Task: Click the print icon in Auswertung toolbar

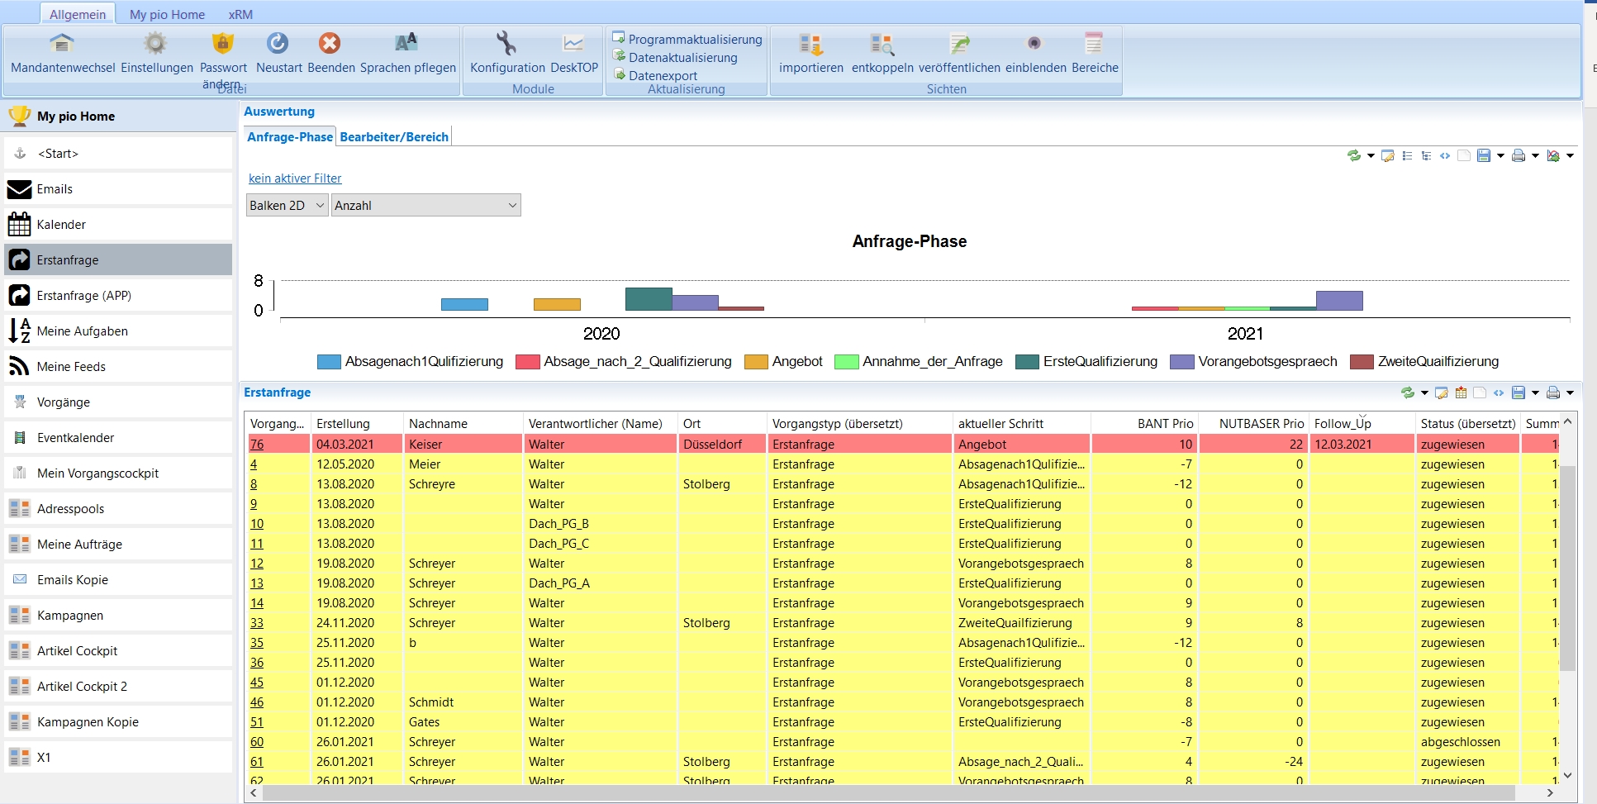Action: coord(1519,155)
